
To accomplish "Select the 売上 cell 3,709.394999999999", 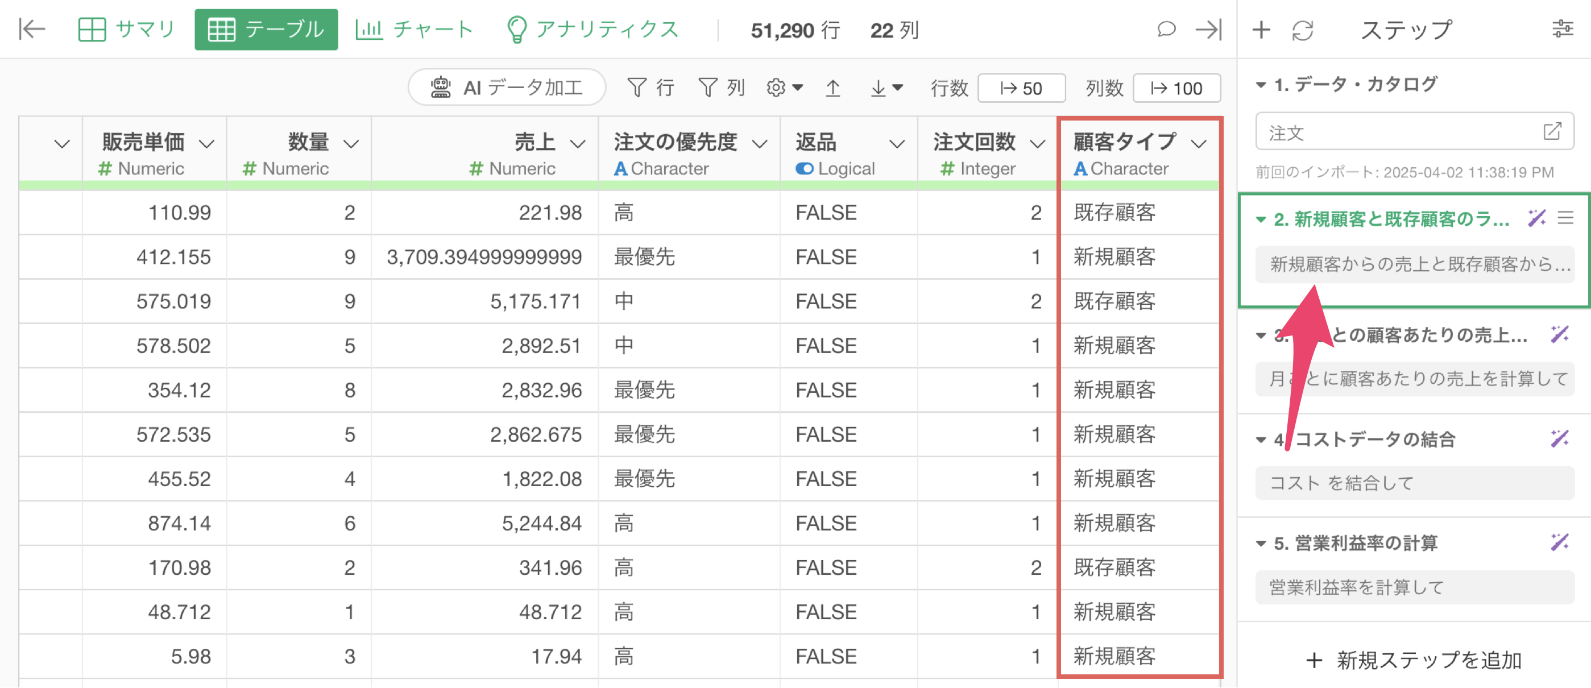I will pos(484,257).
